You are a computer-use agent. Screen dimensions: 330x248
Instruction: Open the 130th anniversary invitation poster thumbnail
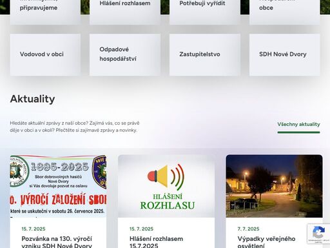click(58, 186)
